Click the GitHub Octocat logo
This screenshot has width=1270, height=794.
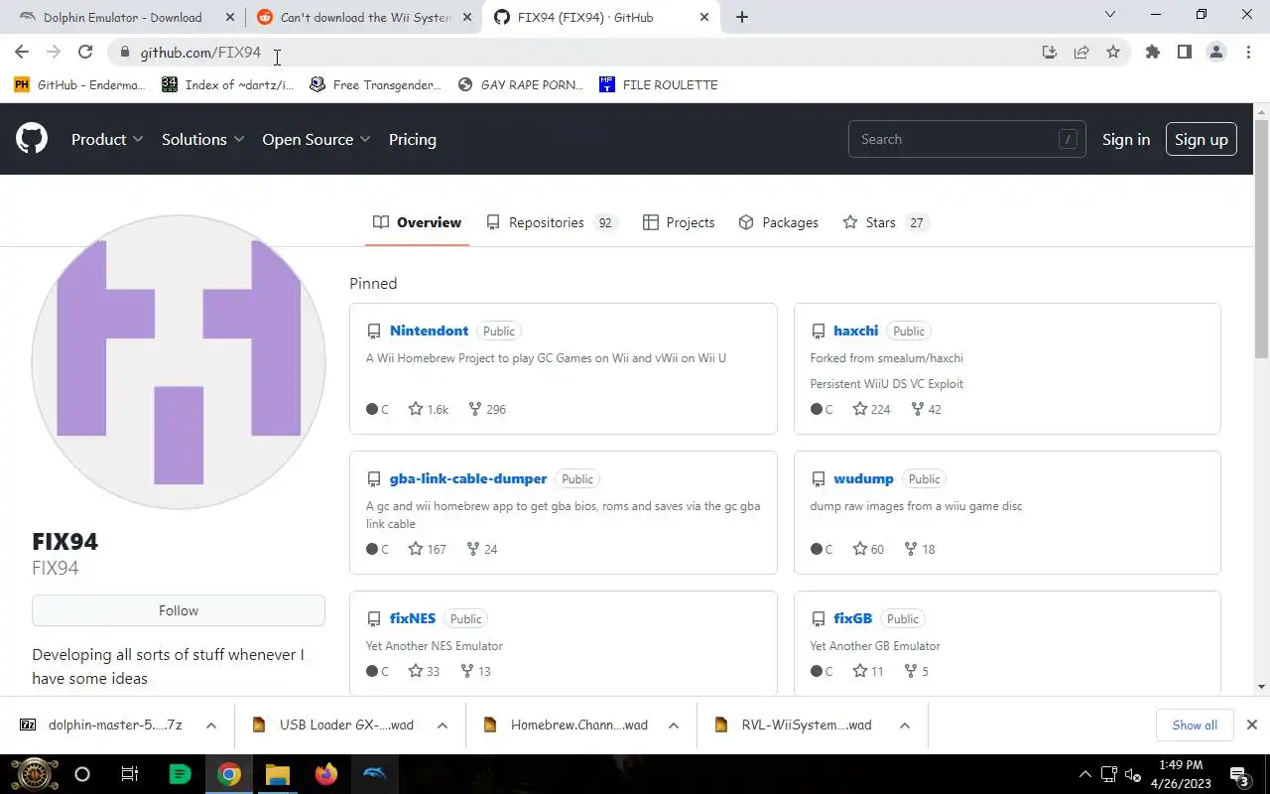(x=32, y=139)
